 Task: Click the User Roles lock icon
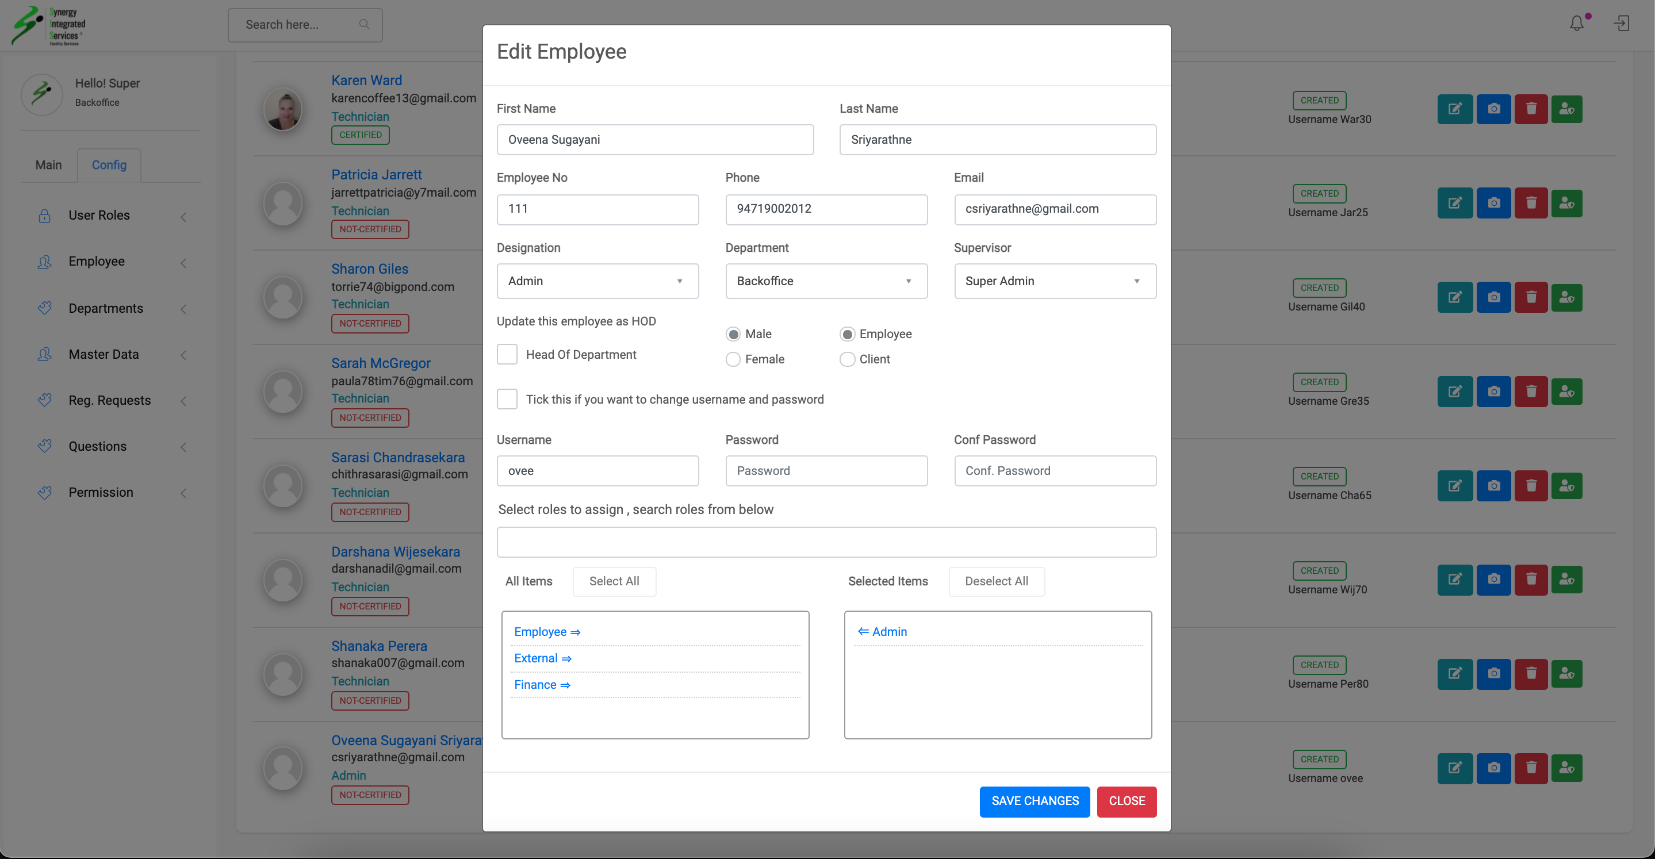click(44, 216)
